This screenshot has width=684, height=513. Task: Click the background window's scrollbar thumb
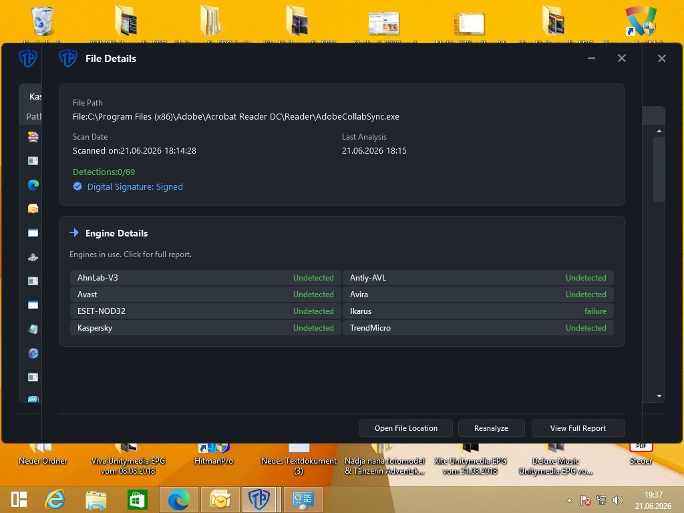pos(659,169)
